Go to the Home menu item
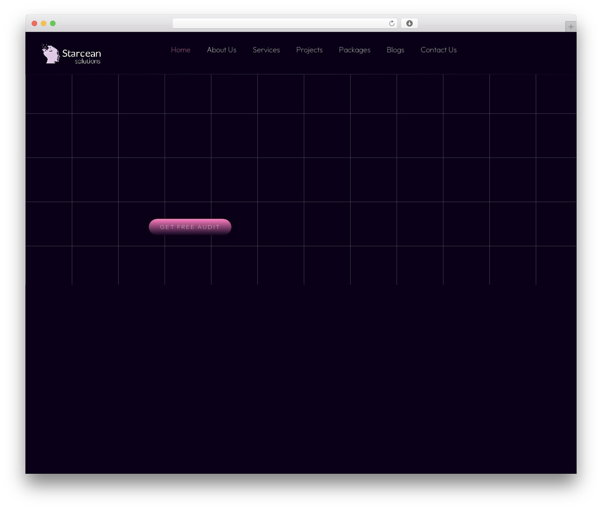The height and width of the screenshot is (510, 602). click(181, 50)
